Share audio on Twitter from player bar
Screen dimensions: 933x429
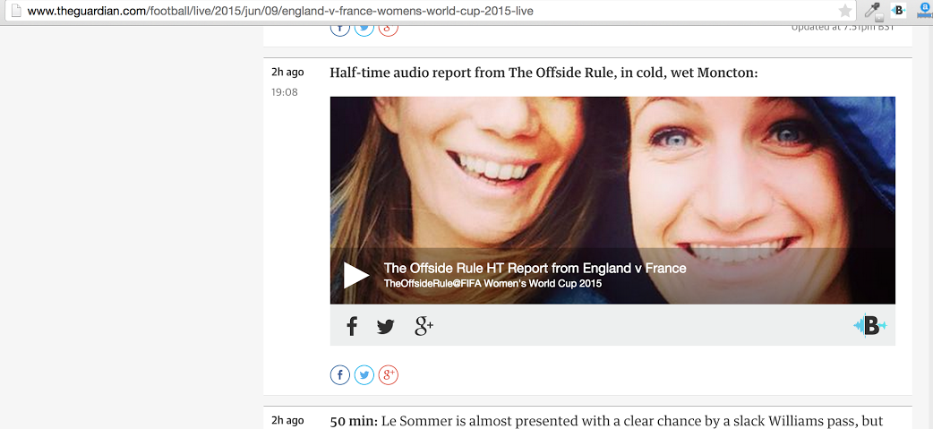pyautogui.click(x=385, y=327)
